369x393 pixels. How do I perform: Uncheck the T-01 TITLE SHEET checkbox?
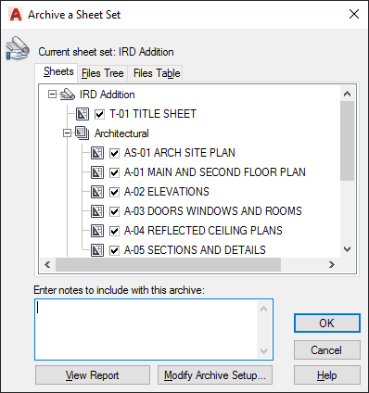coord(99,114)
